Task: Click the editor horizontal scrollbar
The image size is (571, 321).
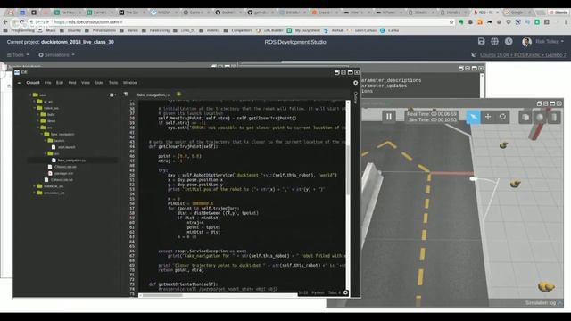Action: [x=162, y=295]
